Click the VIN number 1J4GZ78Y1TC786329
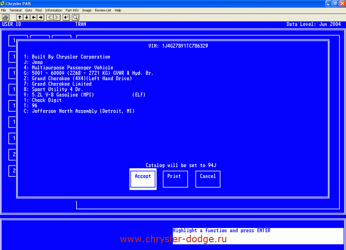 pyautogui.click(x=185, y=46)
